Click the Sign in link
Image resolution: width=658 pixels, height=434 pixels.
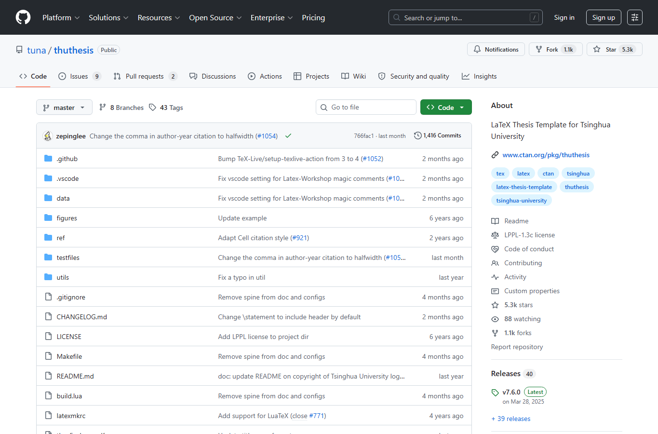(x=564, y=17)
